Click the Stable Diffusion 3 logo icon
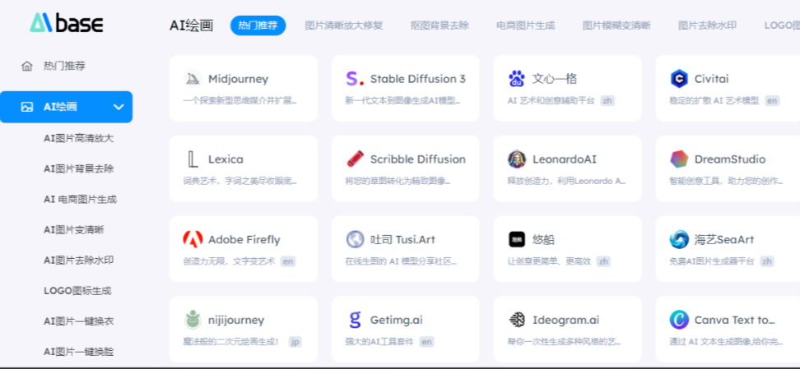Image resolution: width=800 pixels, height=369 pixels. [355, 79]
